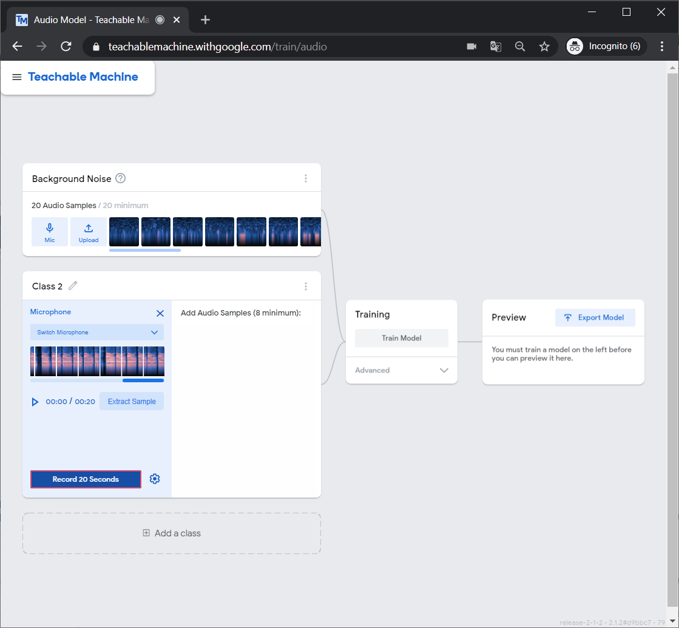Click Export Model button

click(x=595, y=317)
